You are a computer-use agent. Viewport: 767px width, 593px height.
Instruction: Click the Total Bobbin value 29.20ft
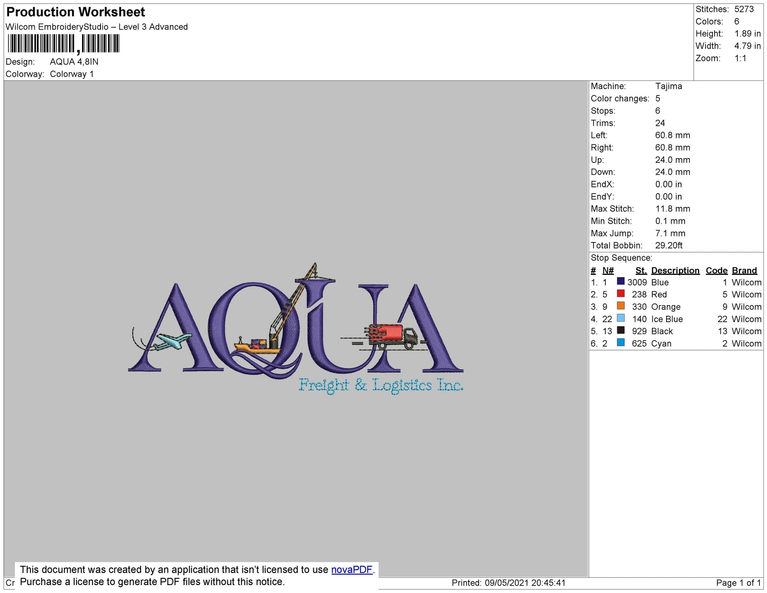(x=668, y=245)
